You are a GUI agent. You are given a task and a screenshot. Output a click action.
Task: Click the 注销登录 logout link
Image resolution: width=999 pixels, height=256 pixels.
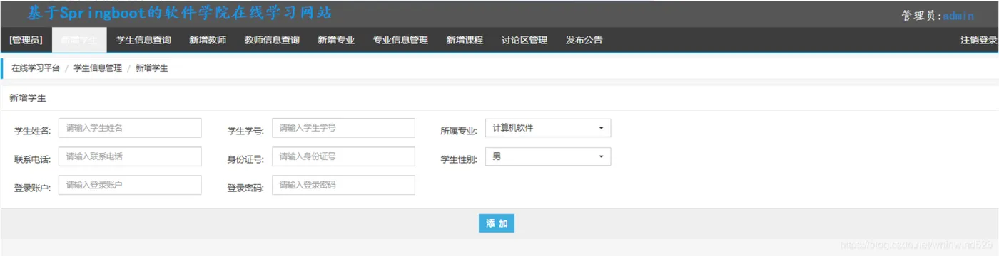pos(978,41)
